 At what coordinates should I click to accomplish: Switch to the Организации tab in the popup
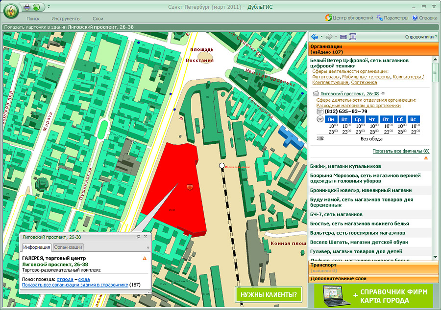pos(68,247)
